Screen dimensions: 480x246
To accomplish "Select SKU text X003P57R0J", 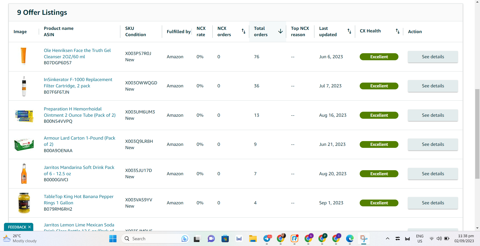I will [x=138, y=53].
